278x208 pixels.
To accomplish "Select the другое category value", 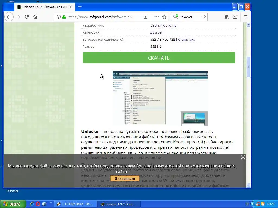I will point(156,32).
